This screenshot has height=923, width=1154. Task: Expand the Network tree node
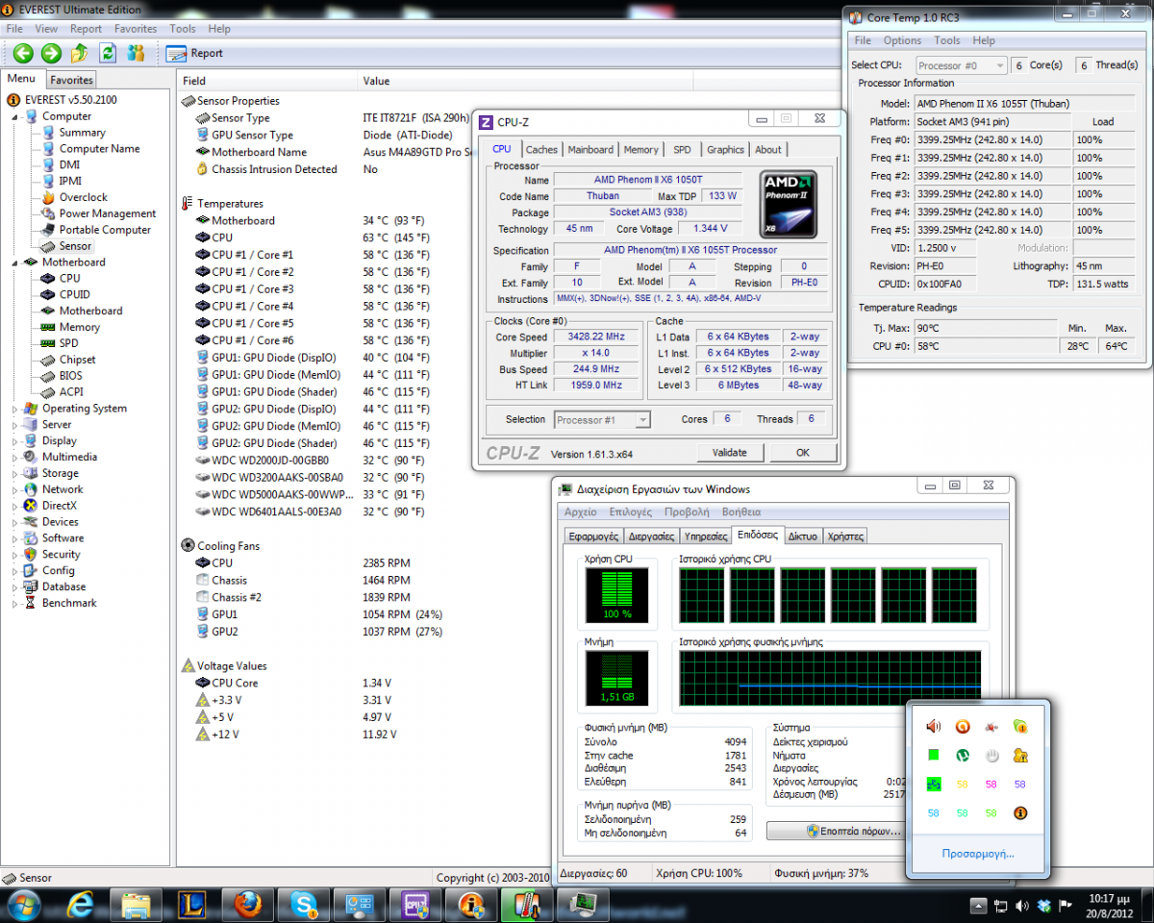click(x=16, y=489)
